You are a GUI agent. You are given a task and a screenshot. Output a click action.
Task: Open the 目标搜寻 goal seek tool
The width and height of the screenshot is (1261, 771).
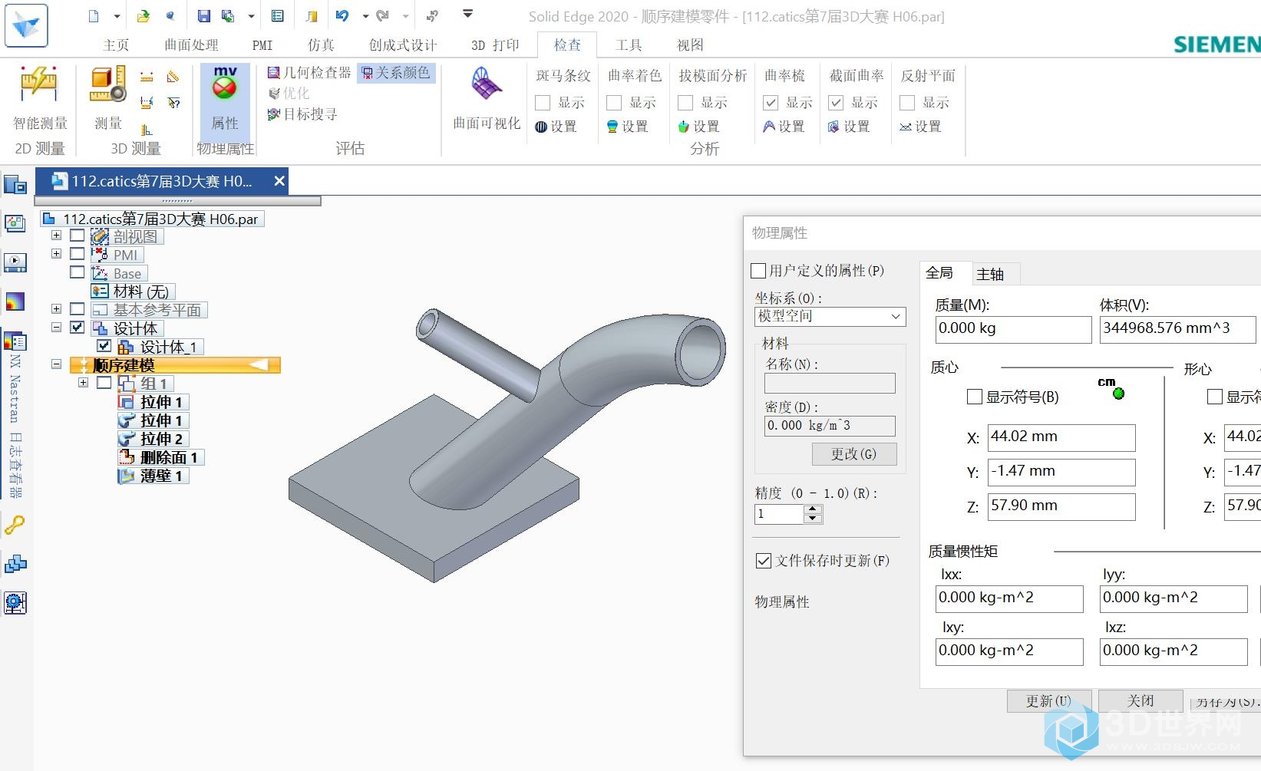click(x=302, y=114)
